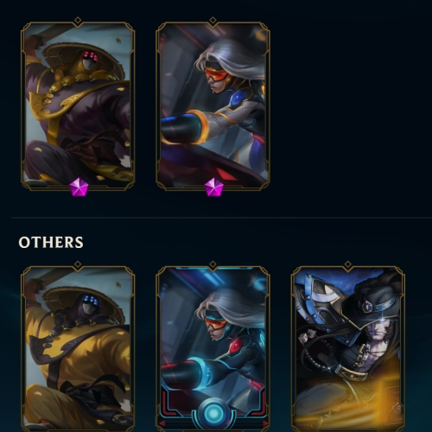432x432 pixels.
Task: Choose the yellow-robed straw hat skin card
Action: tap(78, 349)
